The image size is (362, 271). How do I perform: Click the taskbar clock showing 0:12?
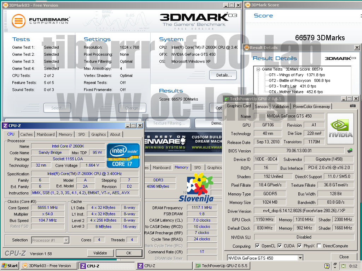coord(353,266)
